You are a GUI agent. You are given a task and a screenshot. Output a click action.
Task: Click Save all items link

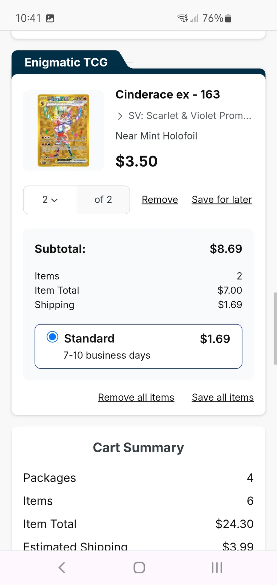(x=223, y=397)
